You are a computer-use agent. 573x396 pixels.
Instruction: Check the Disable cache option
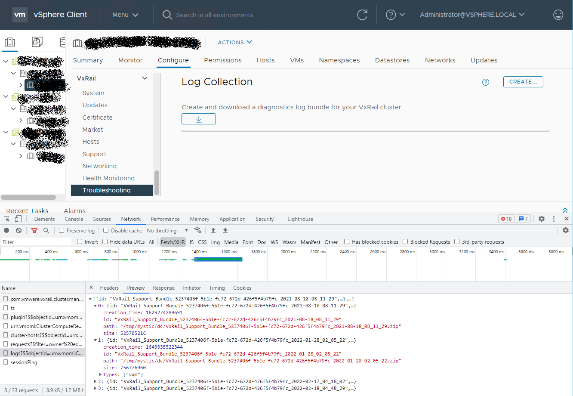click(106, 230)
